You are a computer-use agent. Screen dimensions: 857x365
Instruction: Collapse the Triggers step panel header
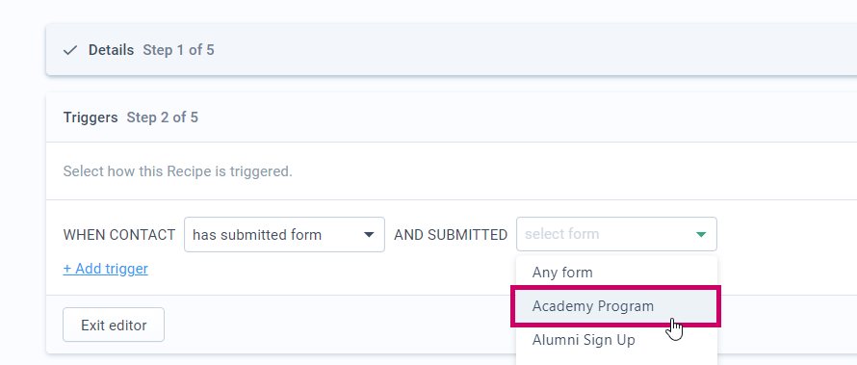tap(452, 117)
